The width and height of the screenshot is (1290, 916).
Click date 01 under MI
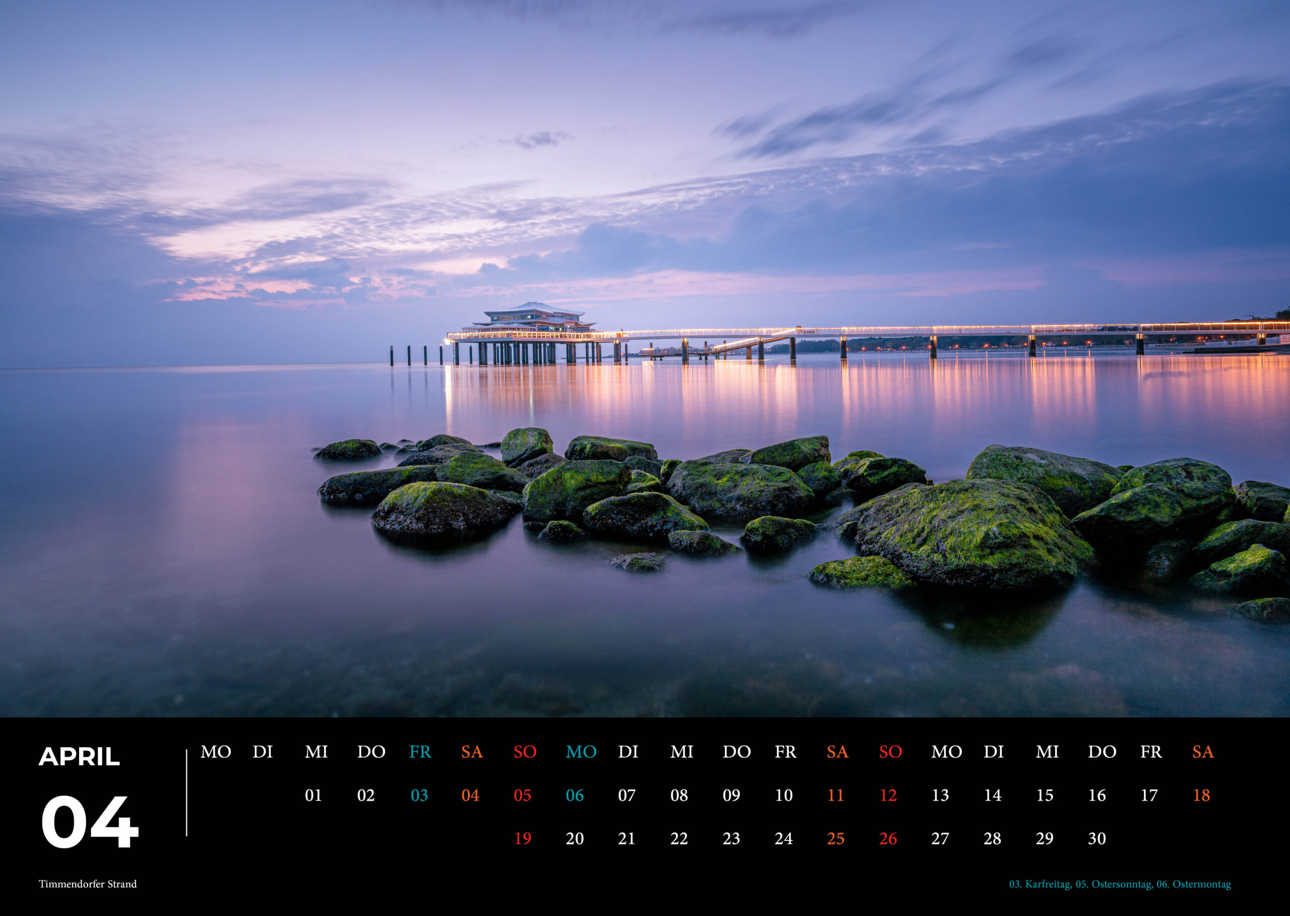[x=313, y=796]
